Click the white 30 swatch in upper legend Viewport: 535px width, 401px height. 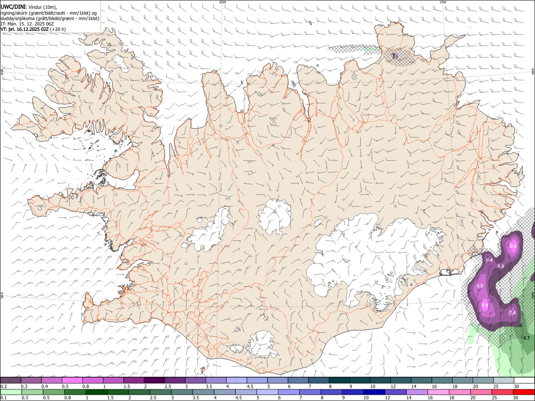point(524,381)
